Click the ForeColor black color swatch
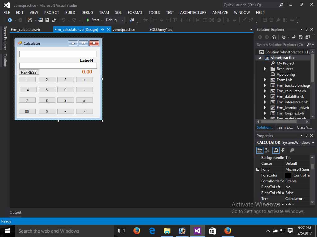Viewport: 317px width, 237px height. 287,175
